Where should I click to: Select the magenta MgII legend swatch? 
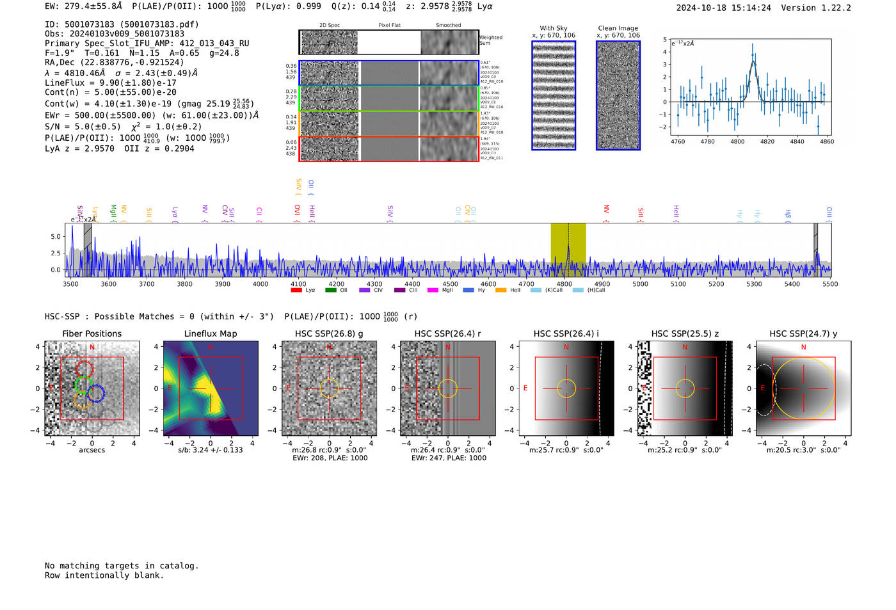tap(433, 291)
